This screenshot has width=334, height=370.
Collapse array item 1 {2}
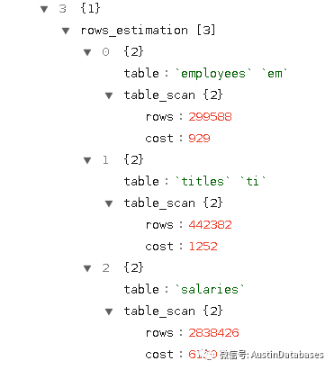point(87,160)
